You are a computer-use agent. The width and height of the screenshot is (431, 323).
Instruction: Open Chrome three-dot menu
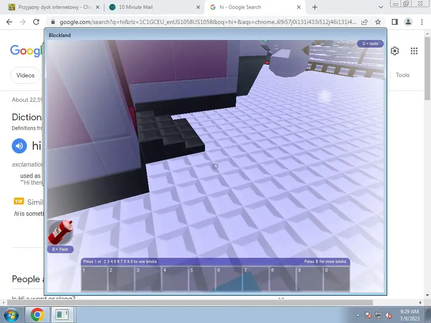tap(422, 22)
